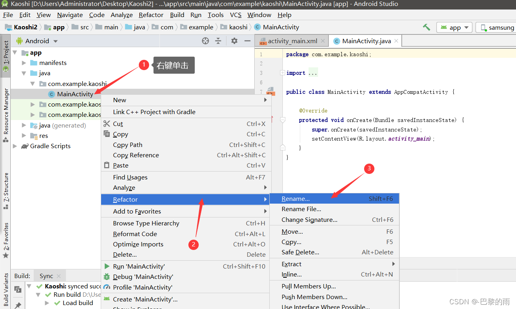Open the Refactor menu in menu bar

coord(151,15)
